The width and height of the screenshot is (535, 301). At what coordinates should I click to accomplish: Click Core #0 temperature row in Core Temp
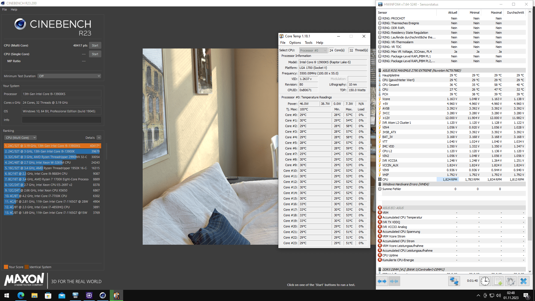(324, 115)
